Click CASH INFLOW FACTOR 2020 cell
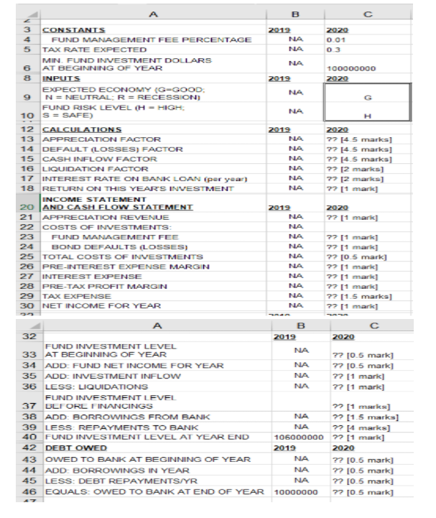The width and height of the screenshot is (436, 518). point(368,159)
